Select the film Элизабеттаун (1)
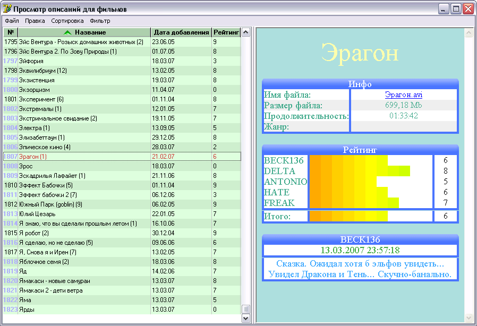This screenshot has height=326, width=477. tap(122, 138)
